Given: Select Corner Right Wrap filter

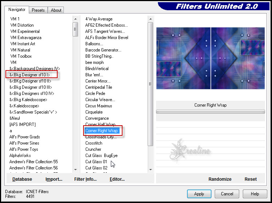Looking at the screenshot, I should pyautogui.click(x=101, y=131).
